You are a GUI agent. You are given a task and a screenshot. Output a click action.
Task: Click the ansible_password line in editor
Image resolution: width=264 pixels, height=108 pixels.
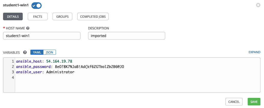70,67
